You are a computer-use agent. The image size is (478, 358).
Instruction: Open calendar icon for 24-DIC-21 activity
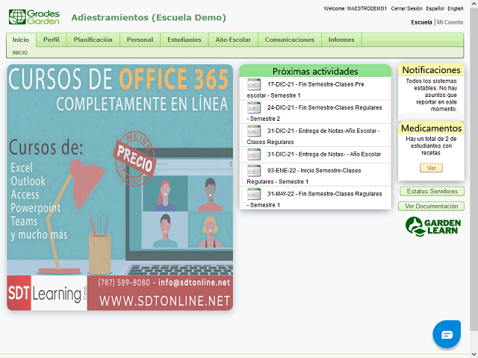click(254, 107)
